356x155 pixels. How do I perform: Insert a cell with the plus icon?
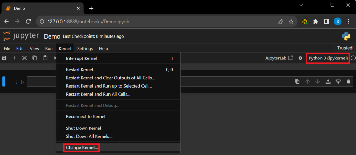(14, 58)
